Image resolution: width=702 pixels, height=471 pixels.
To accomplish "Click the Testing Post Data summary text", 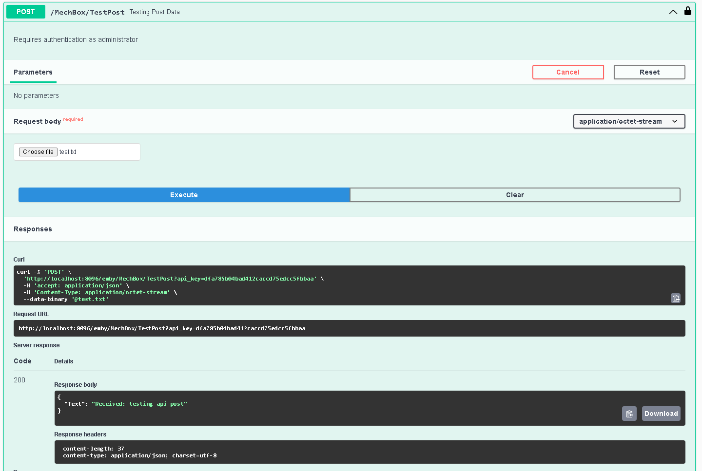I will 155,12.
